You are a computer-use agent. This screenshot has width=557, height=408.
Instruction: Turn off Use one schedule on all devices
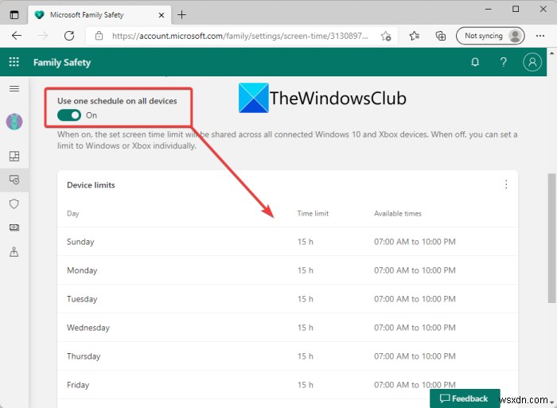tap(69, 115)
